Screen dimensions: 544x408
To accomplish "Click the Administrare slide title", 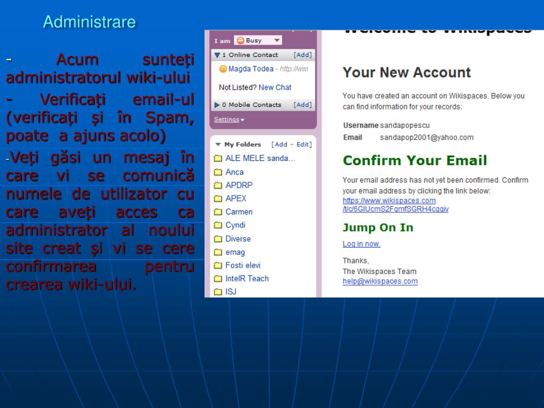I will (x=89, y=22).
